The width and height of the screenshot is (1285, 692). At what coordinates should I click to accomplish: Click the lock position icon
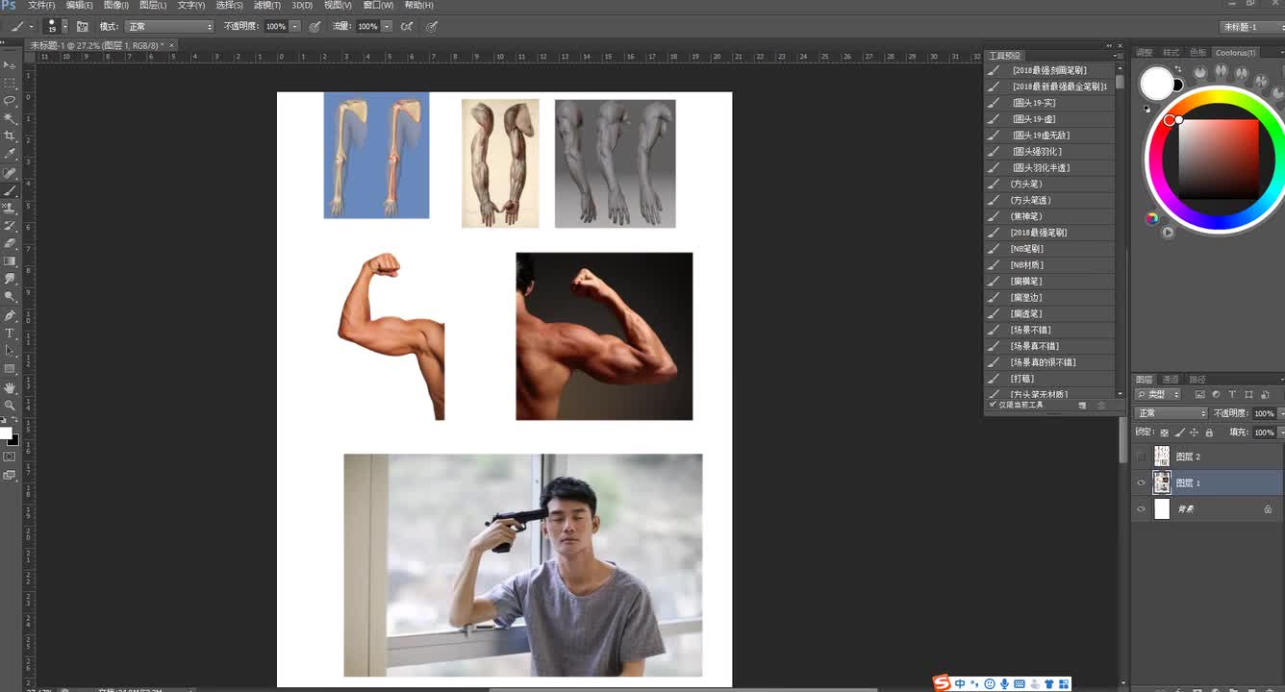tap(1195, 432)
